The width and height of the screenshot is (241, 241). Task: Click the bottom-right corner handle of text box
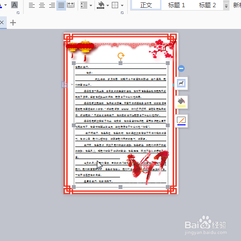168,187
